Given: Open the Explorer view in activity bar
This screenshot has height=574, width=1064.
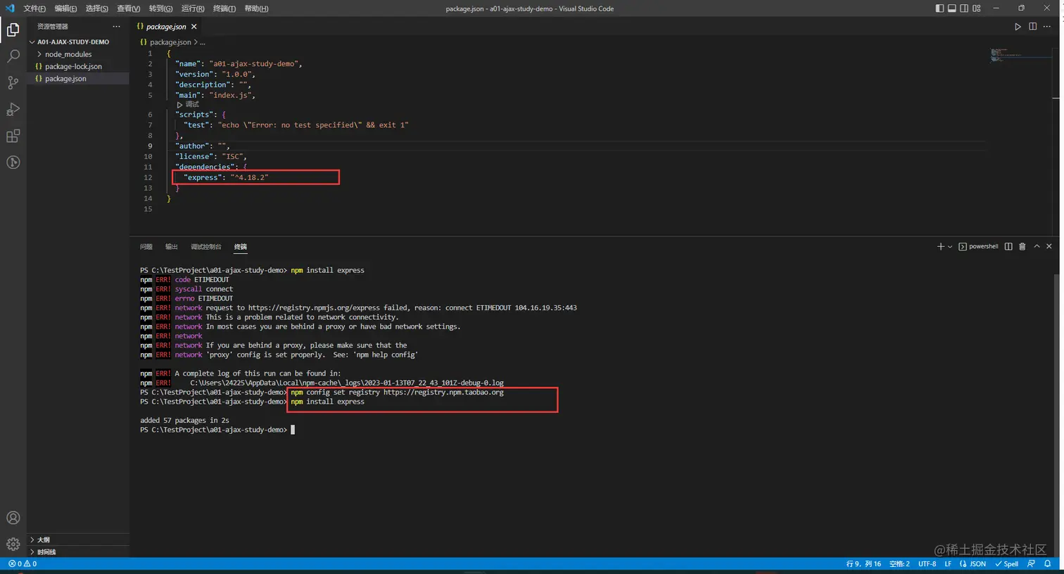Looking at the screenshot, I should (13, 30).
